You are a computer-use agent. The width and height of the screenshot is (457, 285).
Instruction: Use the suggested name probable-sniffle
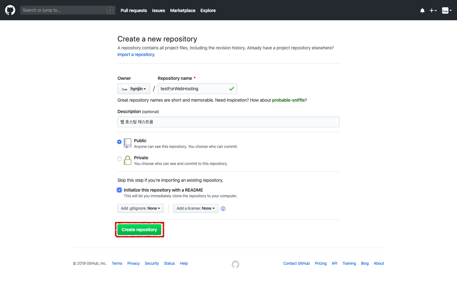pyautogui.click(x=288, y=100)
